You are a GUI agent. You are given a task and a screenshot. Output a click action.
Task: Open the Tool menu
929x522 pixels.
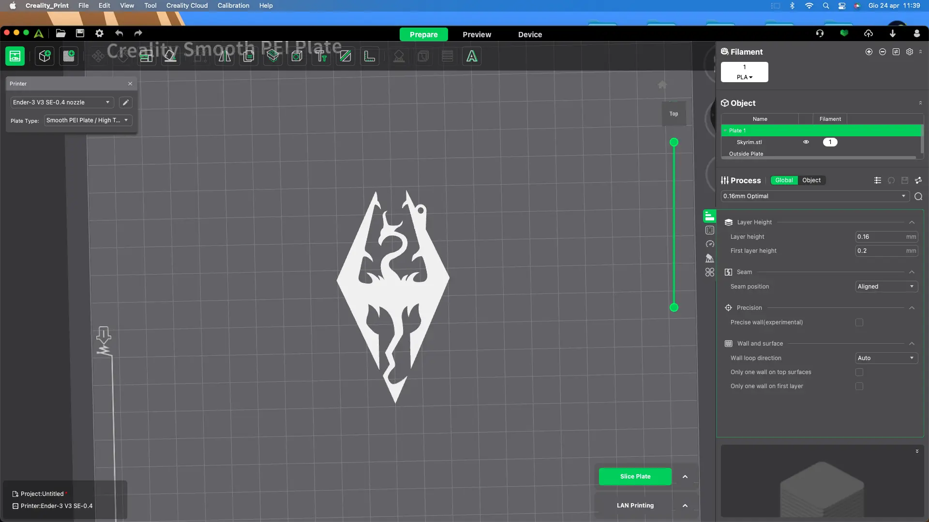(x=150, y=6)
